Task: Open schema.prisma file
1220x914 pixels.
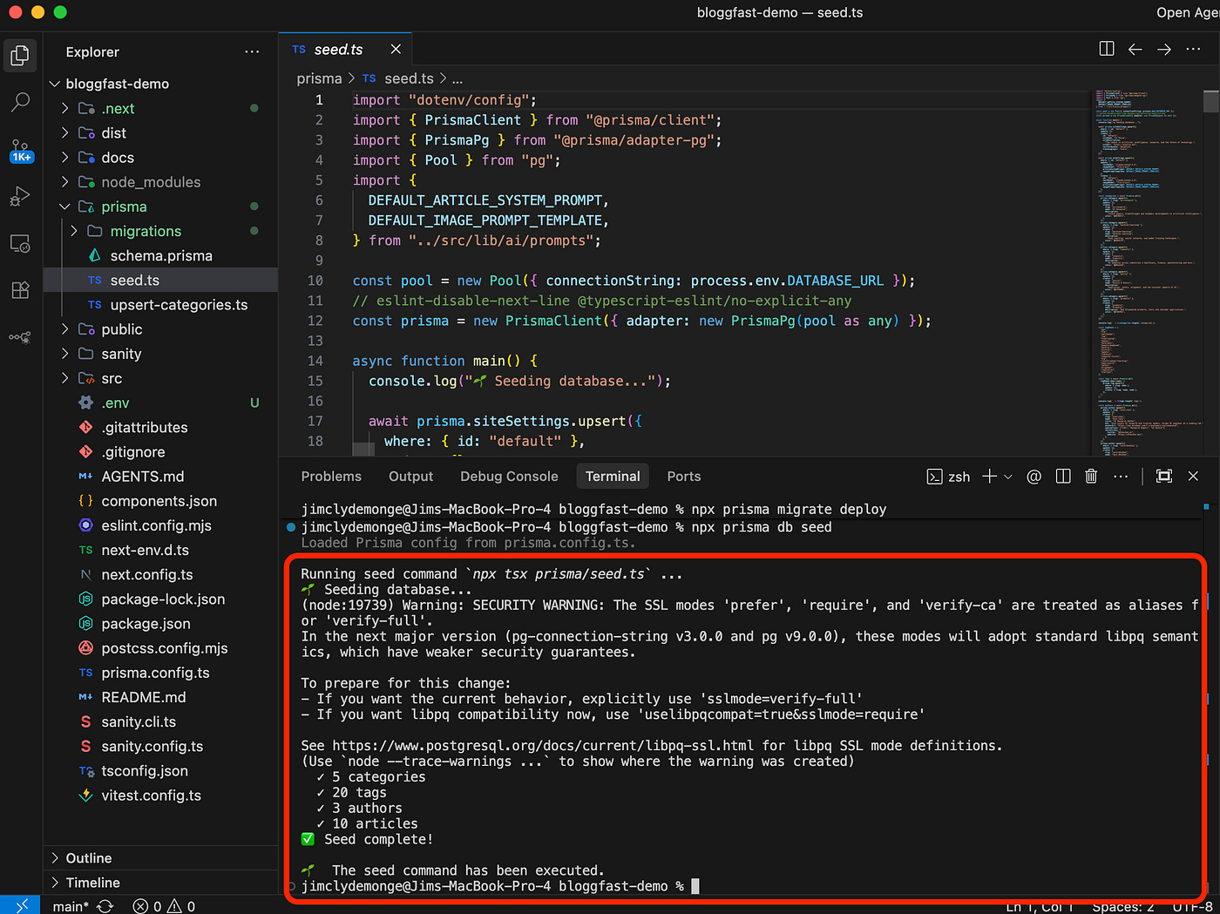Action: coord(161,255)
